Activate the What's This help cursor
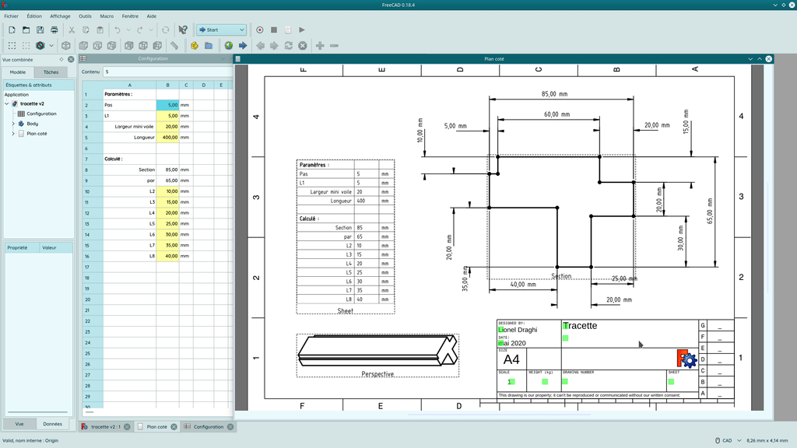This screenshot has height=448, width=797. [x=183, y=30]
